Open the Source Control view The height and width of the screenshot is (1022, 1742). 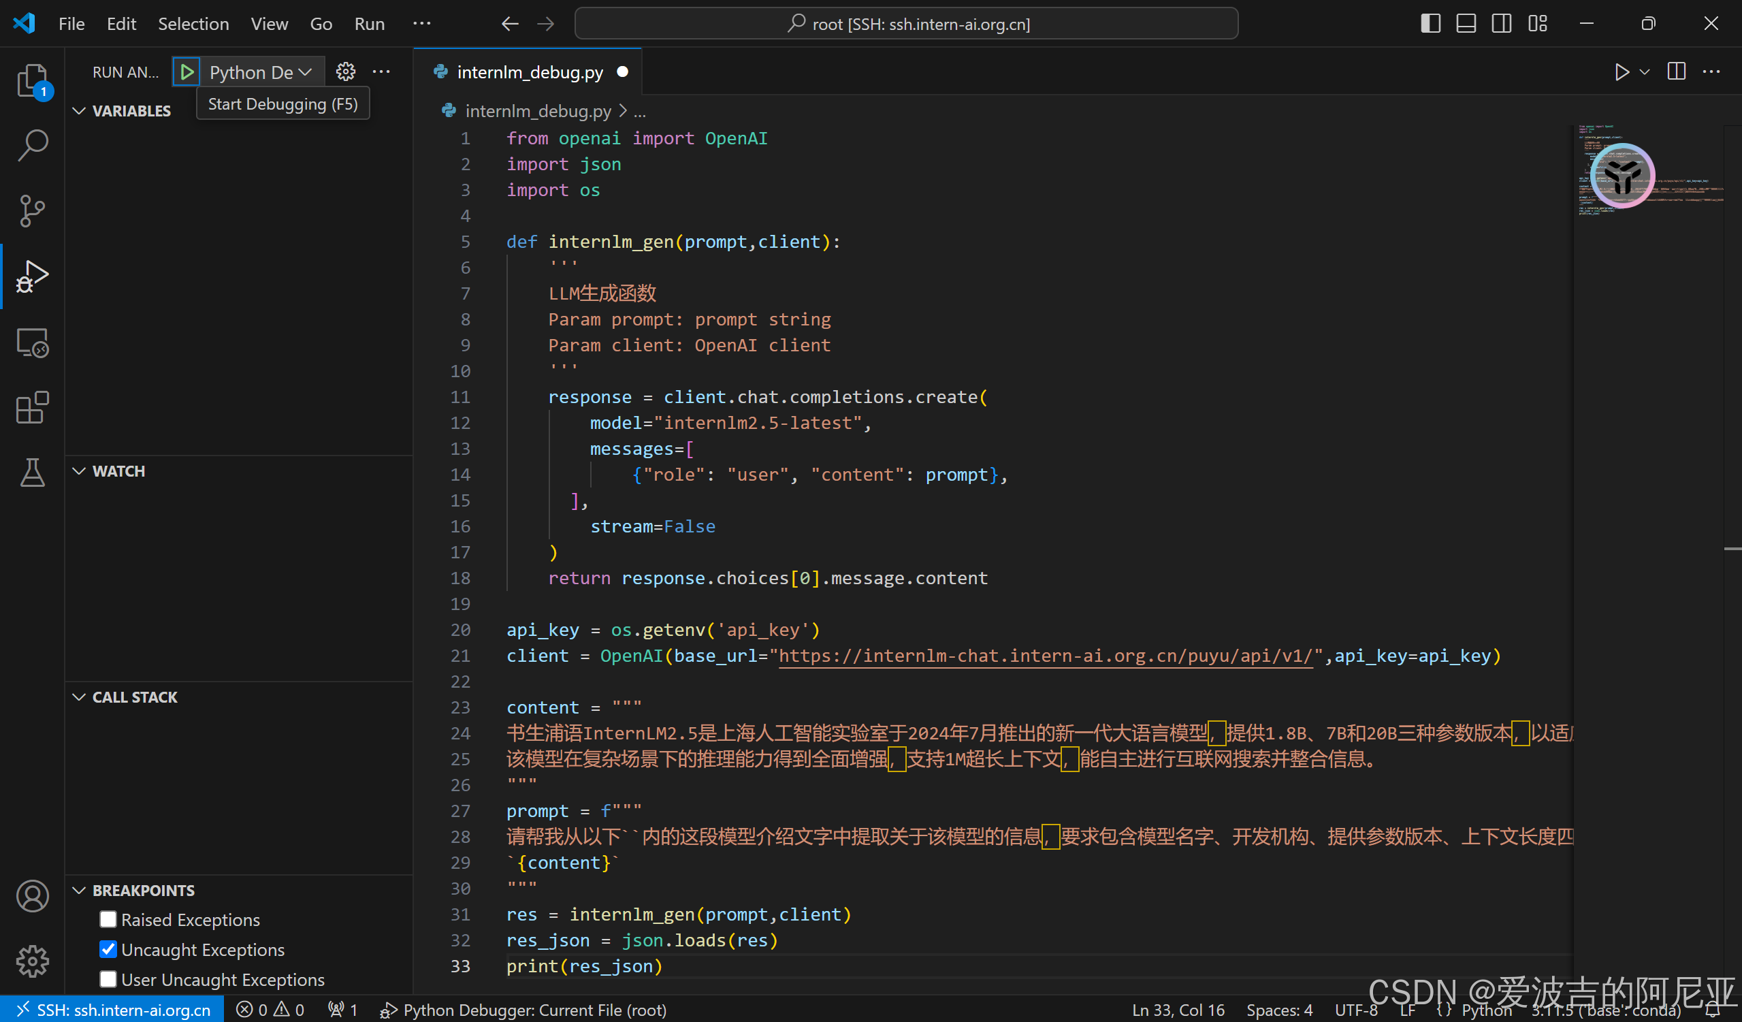pos(32,210)
